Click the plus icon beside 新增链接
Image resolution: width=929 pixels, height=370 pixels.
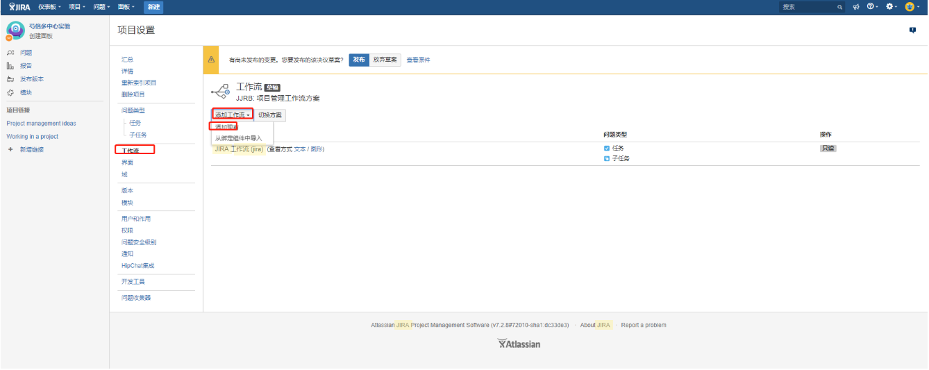pyautogui.click(x=10, y=149)
